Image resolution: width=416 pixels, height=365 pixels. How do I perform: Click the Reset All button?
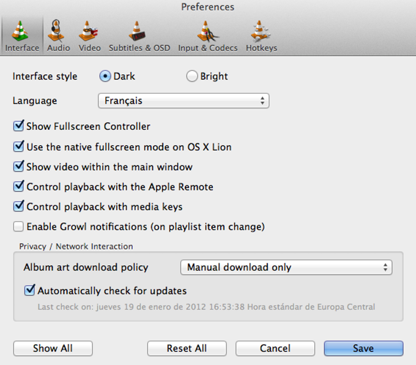coord(187,348)
